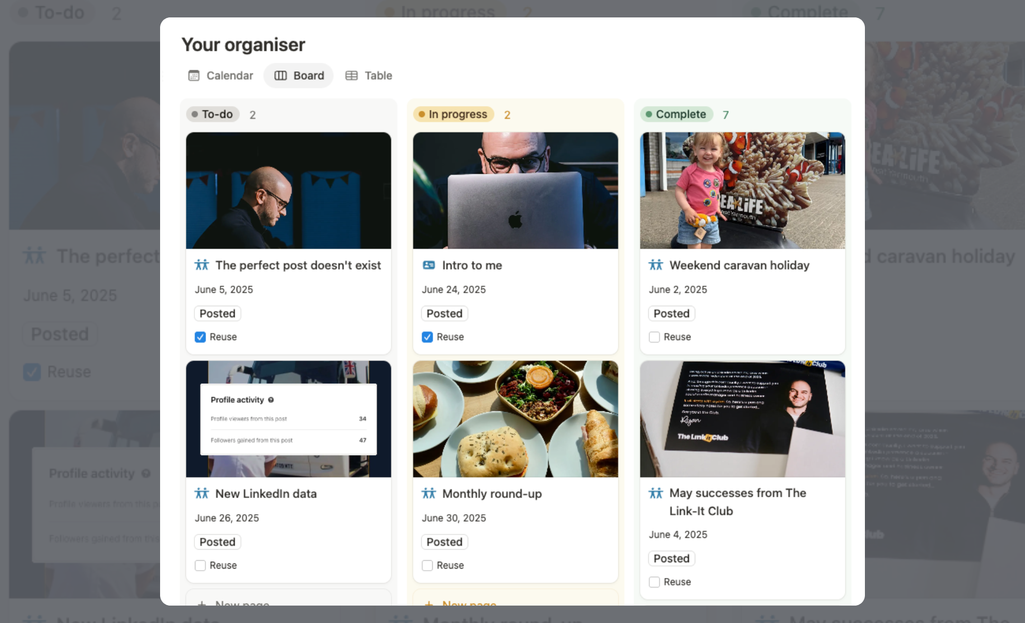Uncheck Reuse on Intro to me card
The width and height of the screenshot is (1025, 623).
[427, 337]
